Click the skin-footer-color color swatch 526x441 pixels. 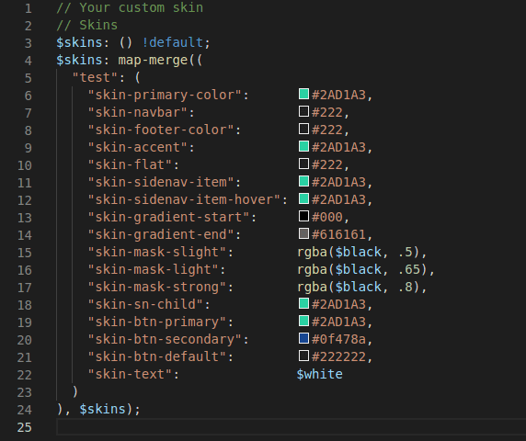click(x=303, y=129)
